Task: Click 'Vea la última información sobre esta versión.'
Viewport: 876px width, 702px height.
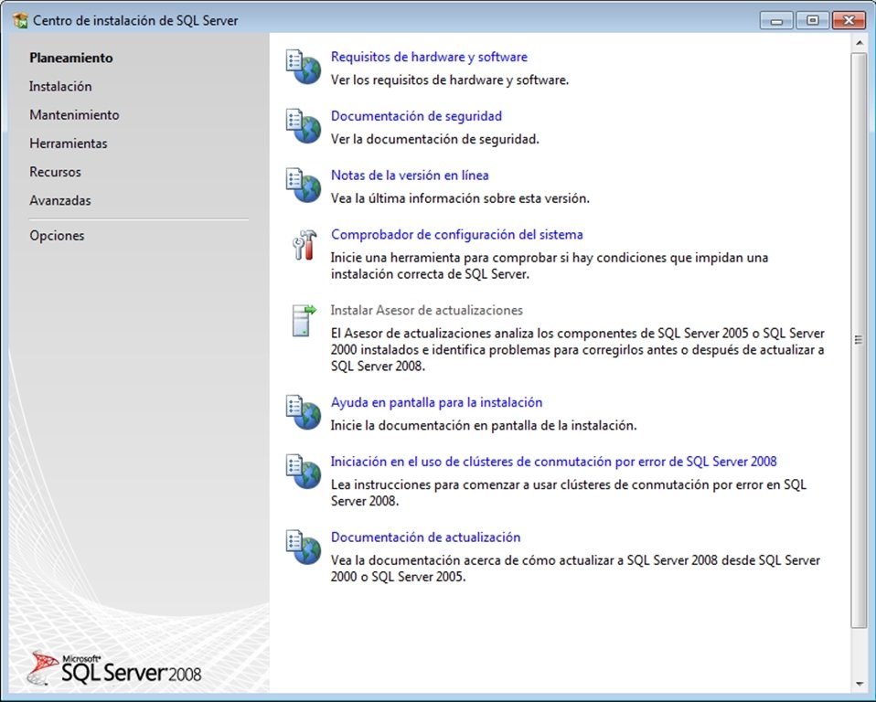Action: coord(460,198)
